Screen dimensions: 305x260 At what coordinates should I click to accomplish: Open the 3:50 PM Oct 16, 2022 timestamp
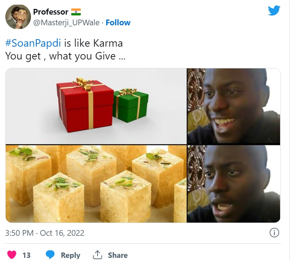point(45,233)
